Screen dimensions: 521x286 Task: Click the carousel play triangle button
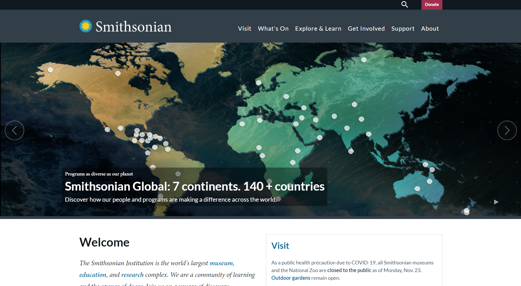(x=496, y=202)
